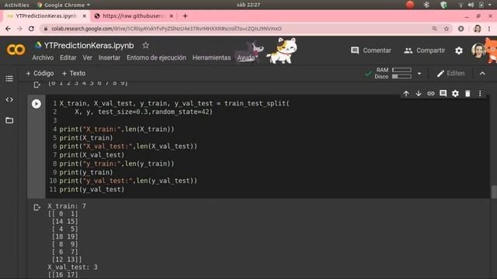Open the Archivo menu

(43, 57)
